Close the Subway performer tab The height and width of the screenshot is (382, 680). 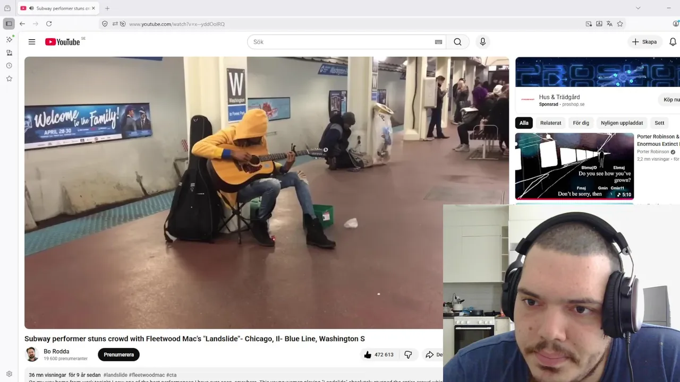tap(93, 8)
